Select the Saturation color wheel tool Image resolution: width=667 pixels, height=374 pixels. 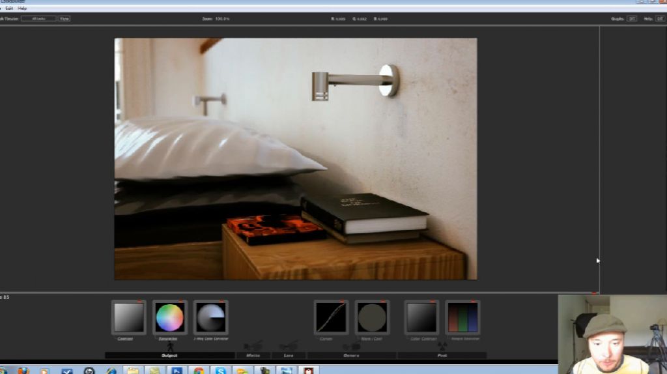click(169, 317)
